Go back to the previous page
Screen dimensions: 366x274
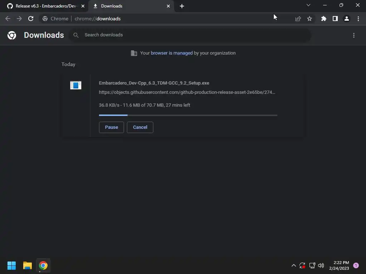pos(8,19)
